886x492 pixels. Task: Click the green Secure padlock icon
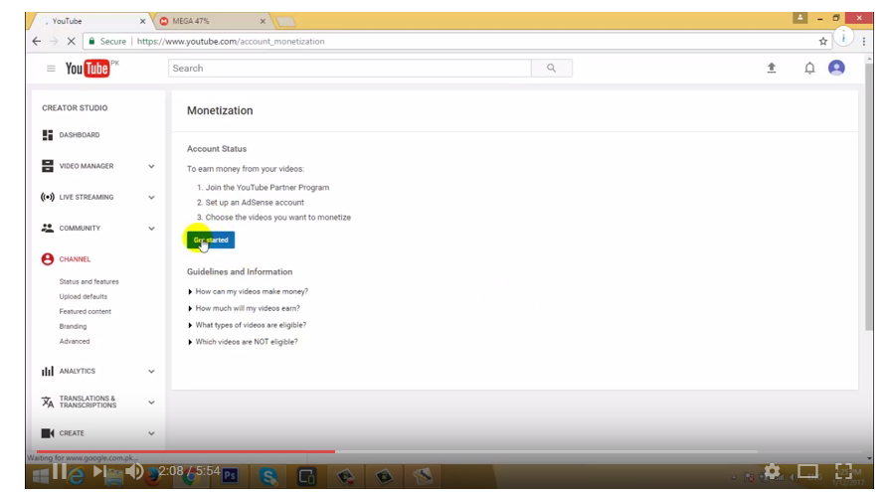[91, 41]
